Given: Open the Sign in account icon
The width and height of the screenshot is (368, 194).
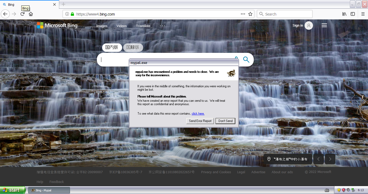Looking at the screenshot, I should pyautogui.click(x=309, y=25).
